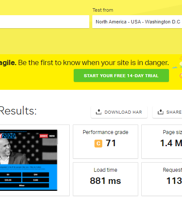Click the download icon beside DOWNLOAD HAR
Viewport: 182px width, 203px height.
tap(98, 112)
